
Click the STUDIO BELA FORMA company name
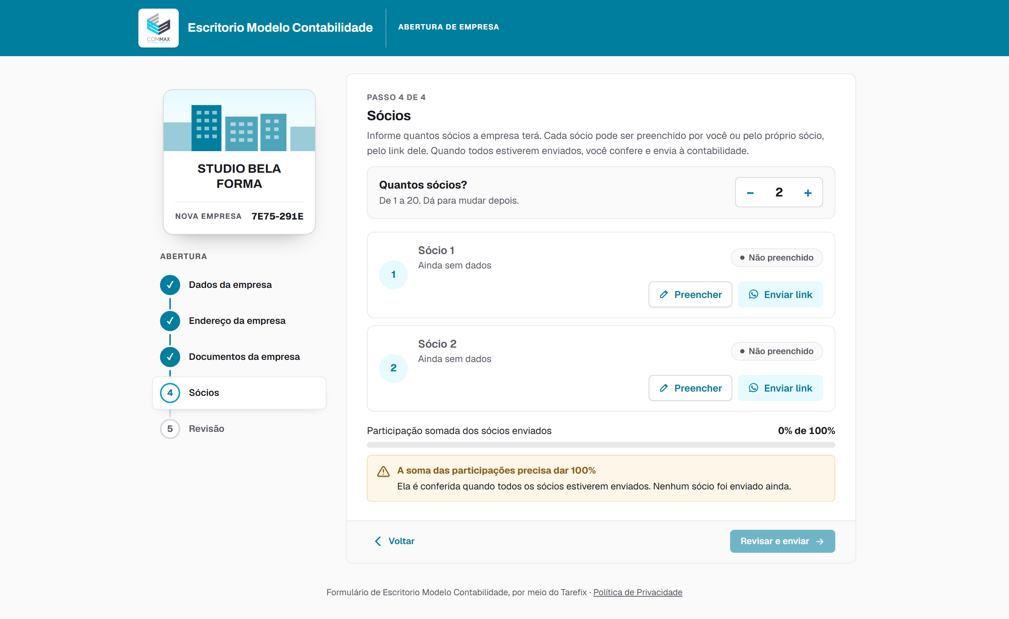pos(239,176)
